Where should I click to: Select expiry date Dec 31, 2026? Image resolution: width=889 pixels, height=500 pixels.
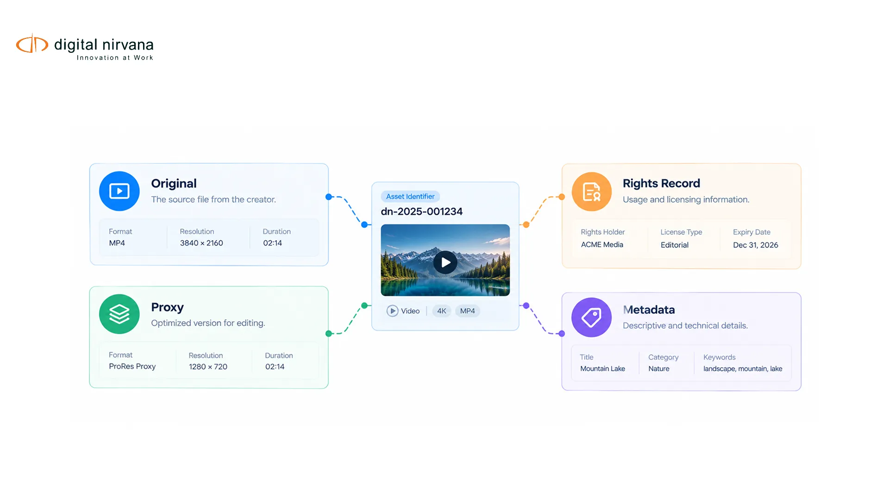click(756, 245)
